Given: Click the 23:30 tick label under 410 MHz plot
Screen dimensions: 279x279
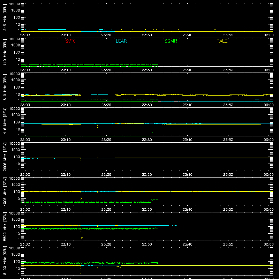Looking at the screenshot, I should pos(147,70).
